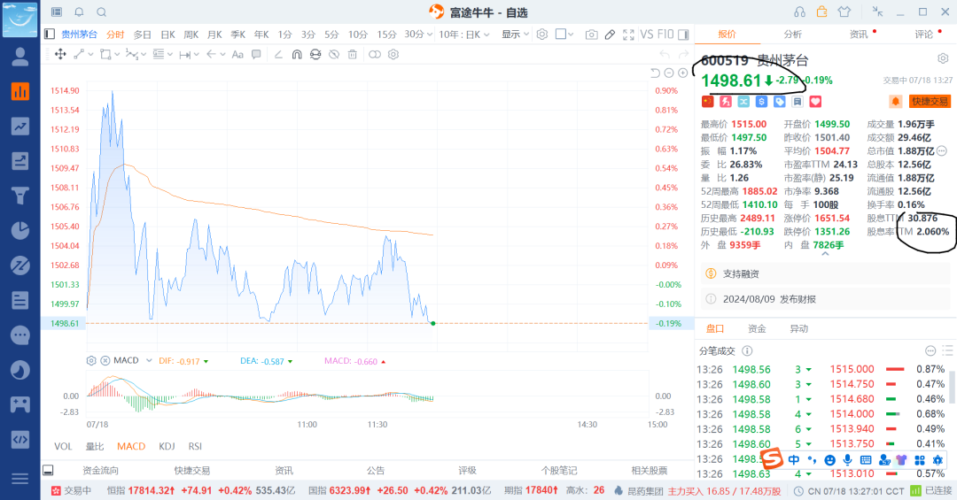
Task: Click the China flag market badge
Action: click(x=708, y=101)
